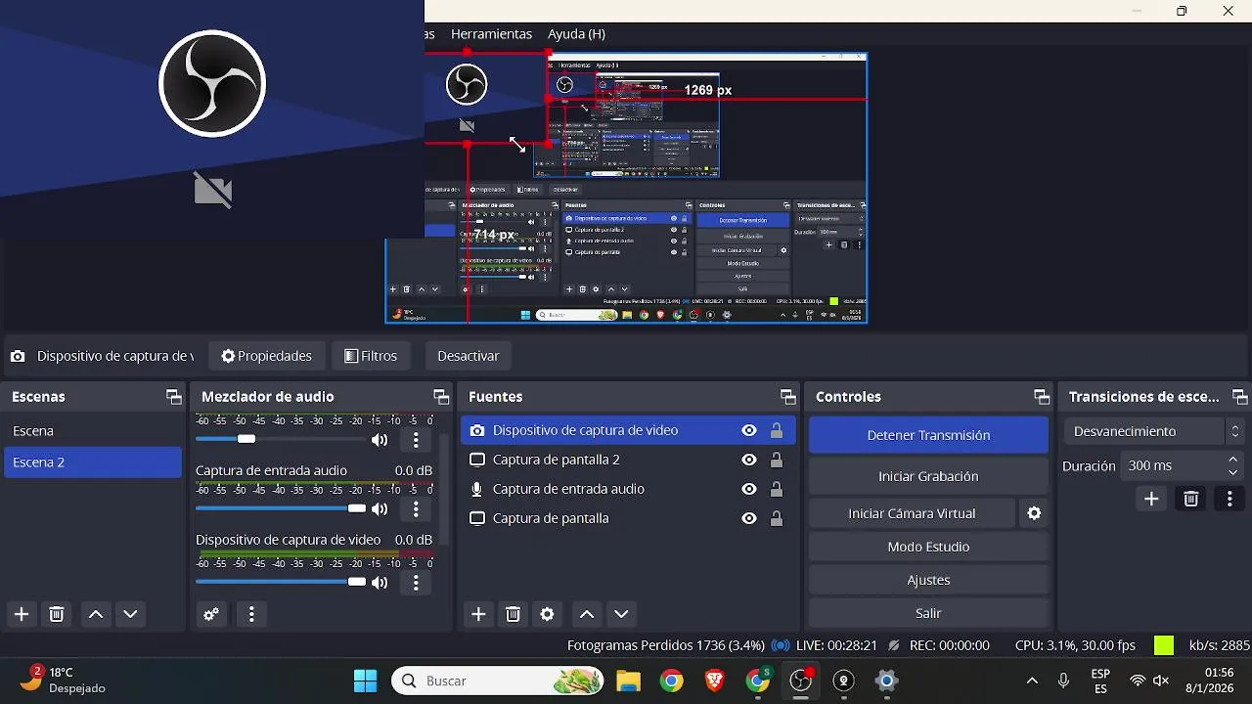Open three-dot menu for Dispositivo de captura mixer track

pyautogui.click(x=416, y=583)
